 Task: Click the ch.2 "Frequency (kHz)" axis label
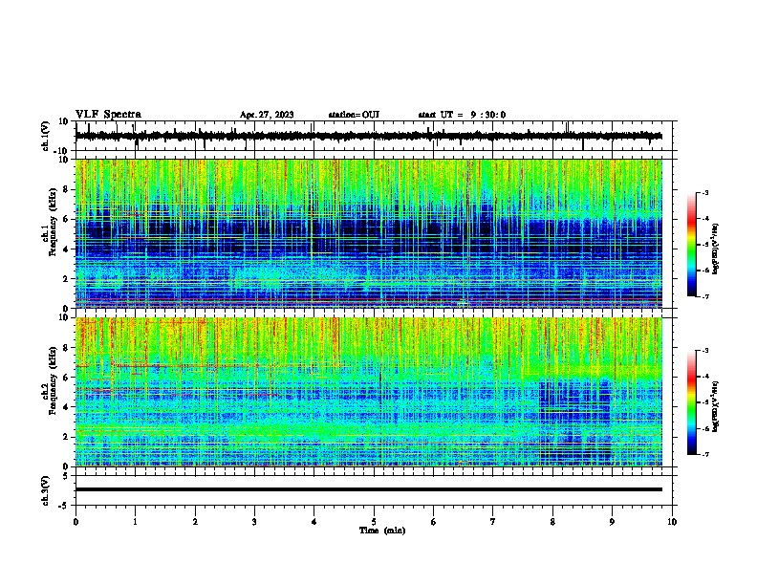(53, 380)
